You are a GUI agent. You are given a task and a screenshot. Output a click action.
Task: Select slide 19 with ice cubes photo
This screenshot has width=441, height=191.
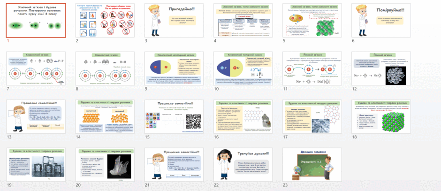click(36, 165)
